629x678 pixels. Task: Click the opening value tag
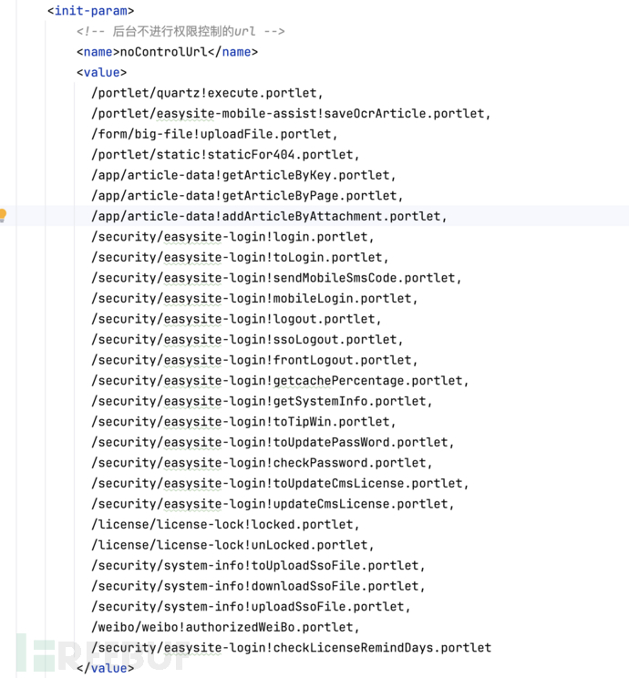coord(102,72)
